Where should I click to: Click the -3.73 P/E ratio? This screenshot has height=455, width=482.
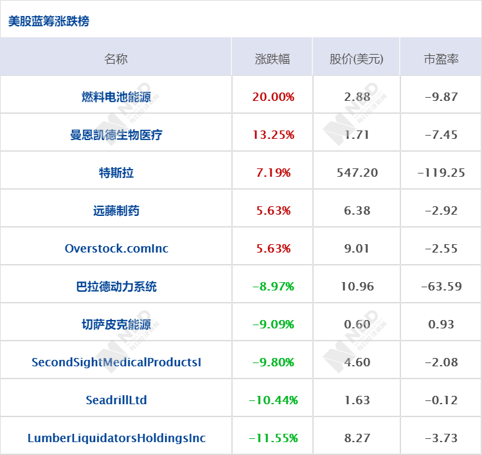click(441, 438)
